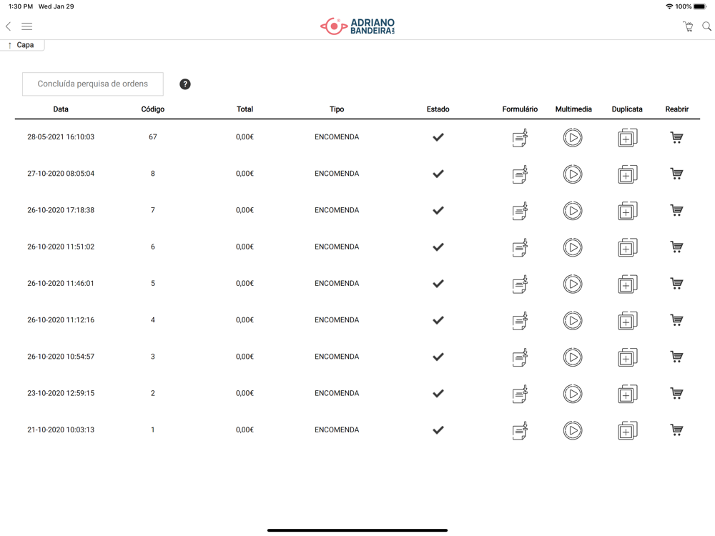Open form for order code 67
This screenshot has width=715, height=536.
[x=520, y=138]
